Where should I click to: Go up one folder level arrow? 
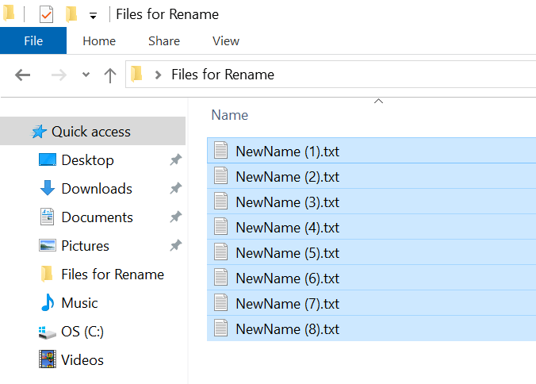click(110, 75)
